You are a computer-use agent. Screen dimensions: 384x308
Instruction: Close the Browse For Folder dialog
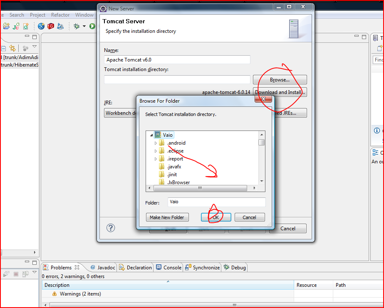point(263,99)
